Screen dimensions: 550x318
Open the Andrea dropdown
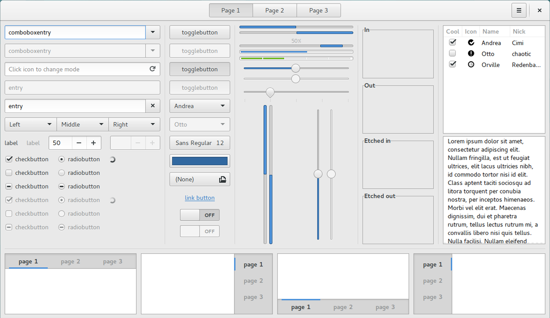coord(200,106)
